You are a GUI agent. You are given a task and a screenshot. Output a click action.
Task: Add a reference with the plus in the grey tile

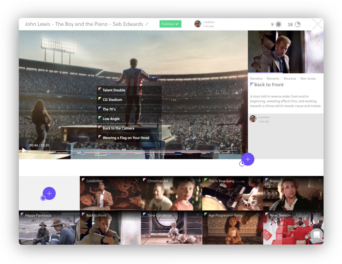[x=49, y=193]
